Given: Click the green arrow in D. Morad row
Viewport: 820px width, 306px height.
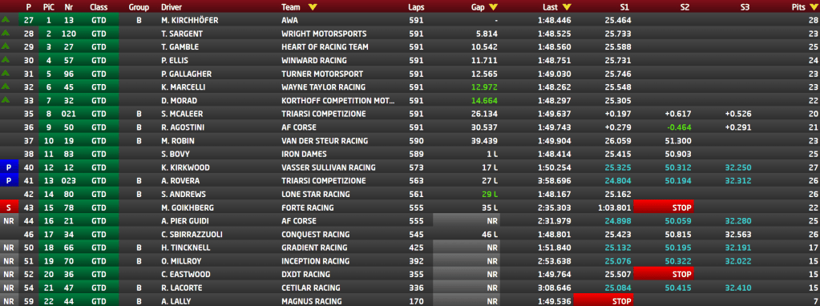Looking at the screenshot, I should click(x=6, y=100).
